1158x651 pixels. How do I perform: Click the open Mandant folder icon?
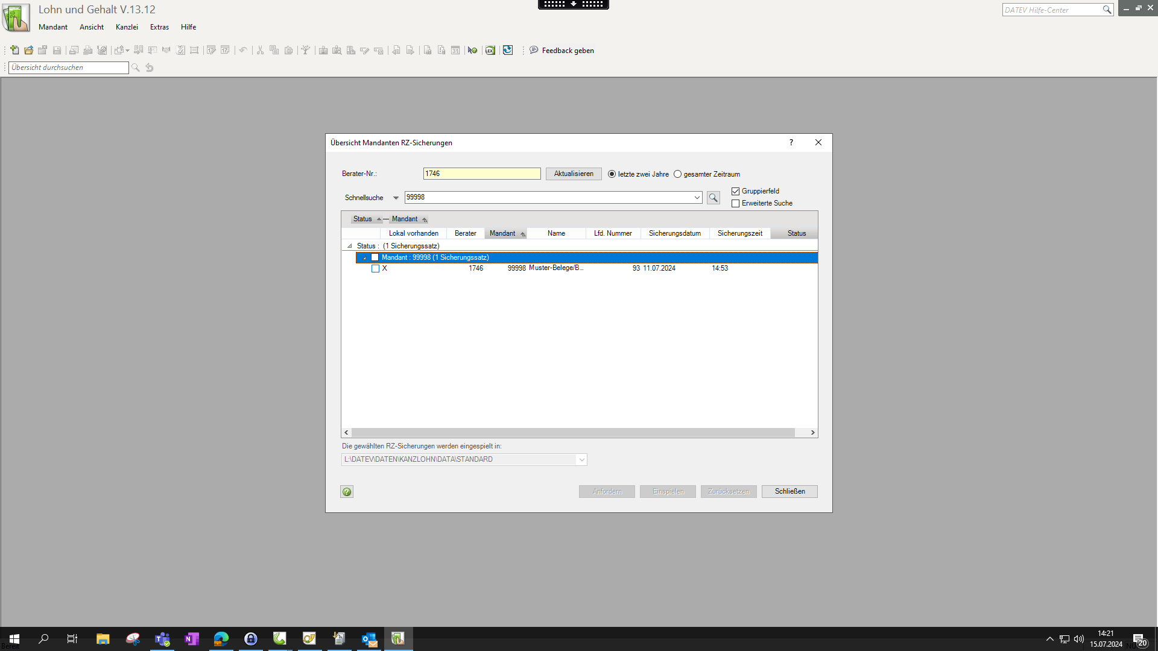click(x=28, y=50)
